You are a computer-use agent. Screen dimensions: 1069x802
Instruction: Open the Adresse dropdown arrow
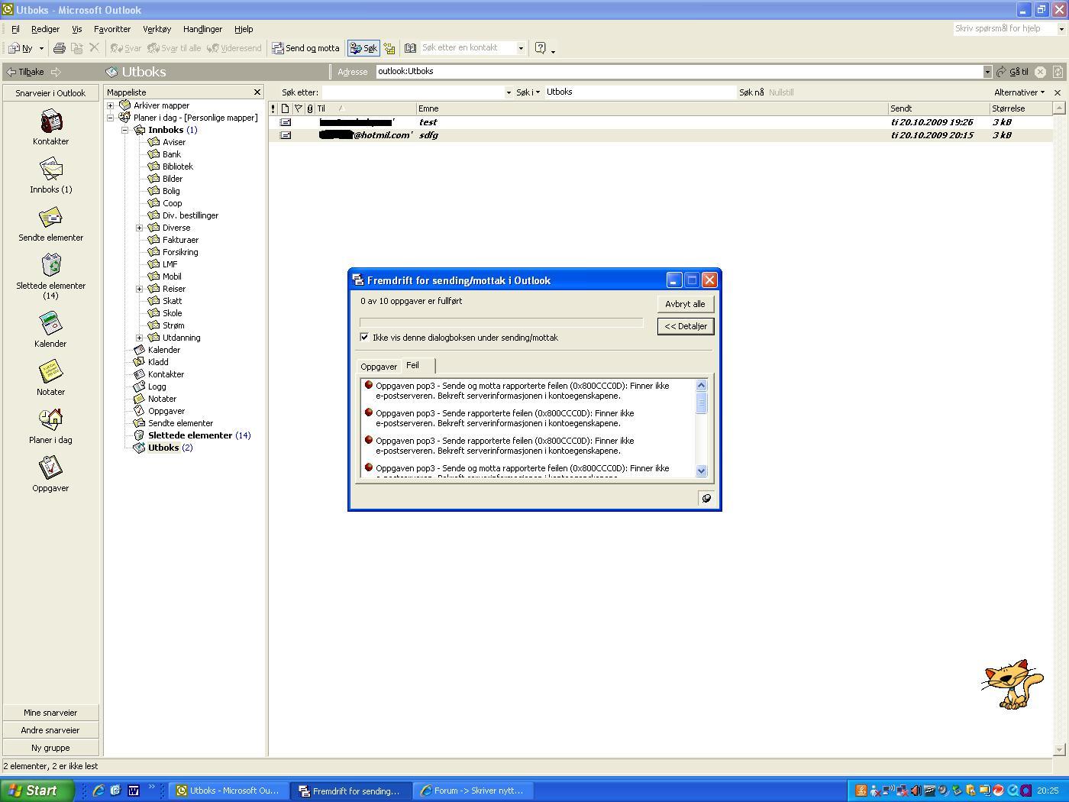(987, 72)
